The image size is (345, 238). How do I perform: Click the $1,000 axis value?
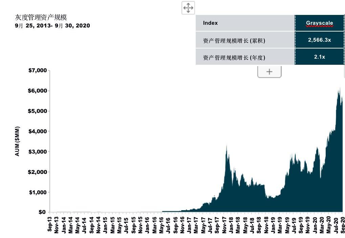pos(38,192)
